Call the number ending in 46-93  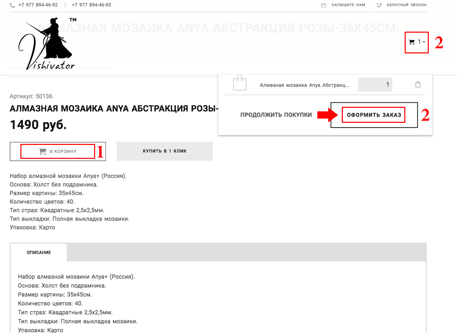[x=91, y=5]
